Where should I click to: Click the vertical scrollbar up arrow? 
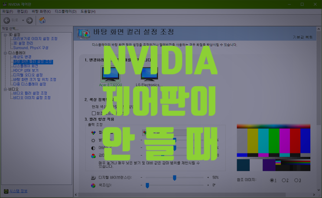coord(319,29)
